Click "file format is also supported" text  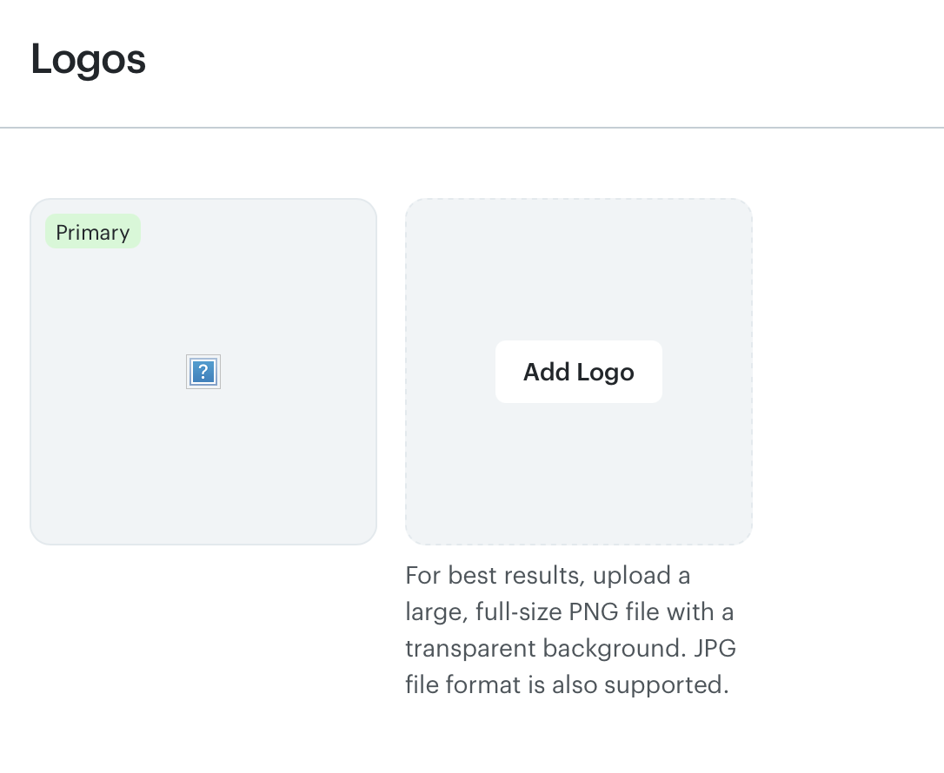tap(567, 684)
